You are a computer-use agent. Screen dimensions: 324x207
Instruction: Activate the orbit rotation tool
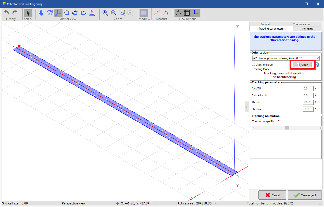50,13
